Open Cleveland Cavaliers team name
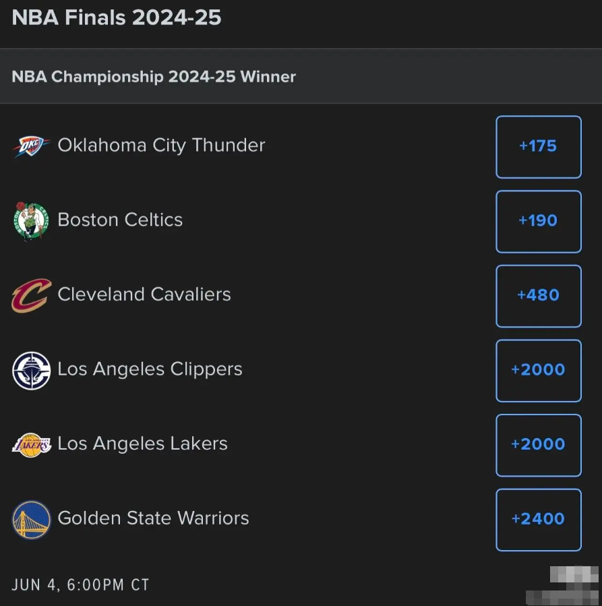Viewport: 602px width, 606px height. (x=144, y=294)
